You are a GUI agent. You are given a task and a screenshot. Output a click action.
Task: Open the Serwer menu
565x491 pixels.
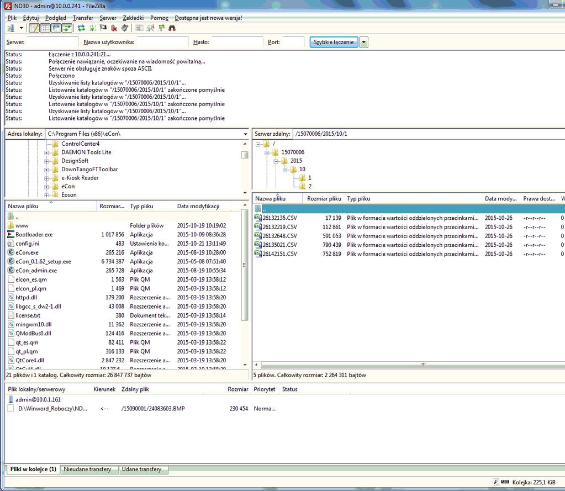pos(108,18)
